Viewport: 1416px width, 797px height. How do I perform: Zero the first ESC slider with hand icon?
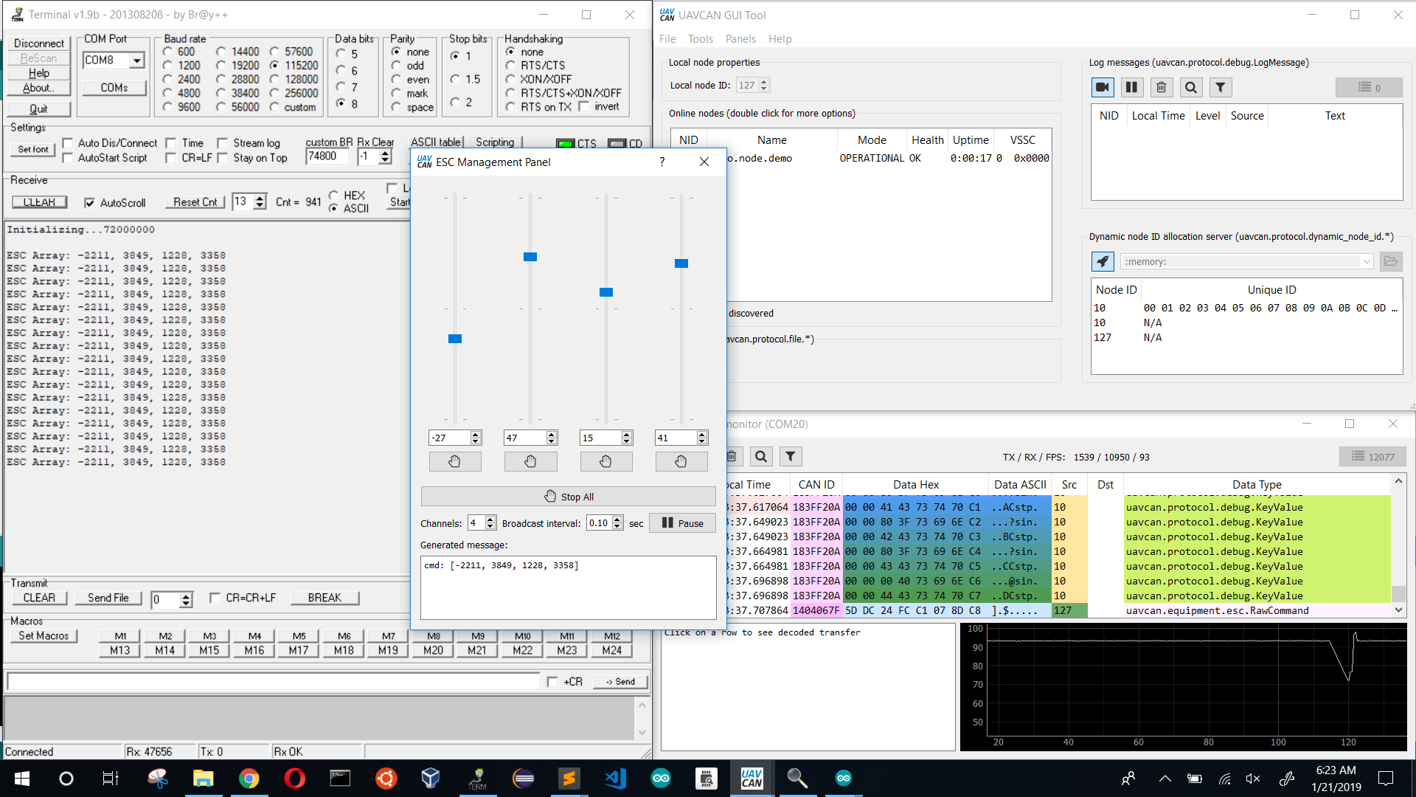pos(455,461)
